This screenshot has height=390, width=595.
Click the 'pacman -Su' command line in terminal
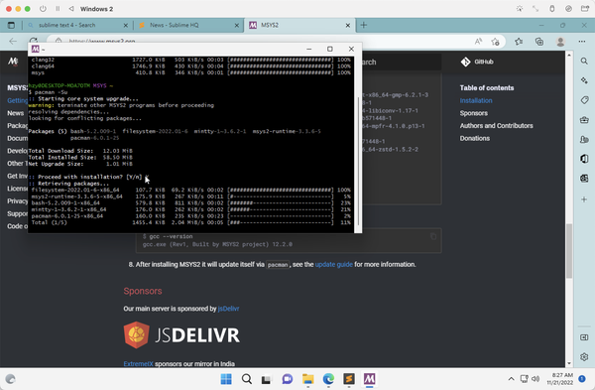pos(48,92)
